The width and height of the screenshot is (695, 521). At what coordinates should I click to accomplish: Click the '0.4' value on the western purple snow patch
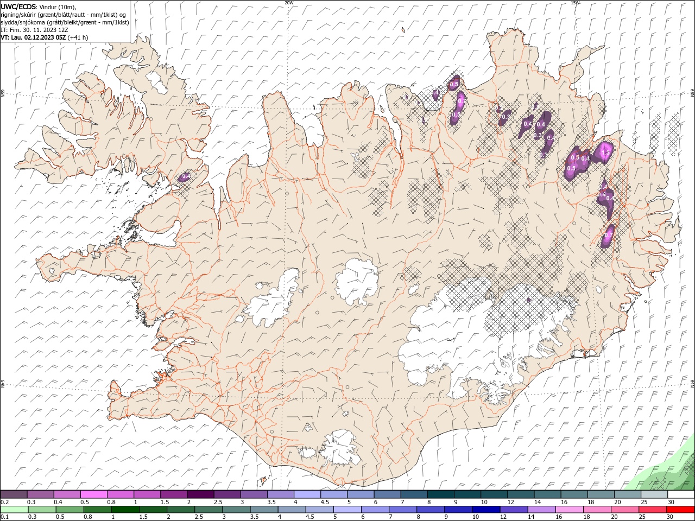pyautogui.click(x=186, y=176)
